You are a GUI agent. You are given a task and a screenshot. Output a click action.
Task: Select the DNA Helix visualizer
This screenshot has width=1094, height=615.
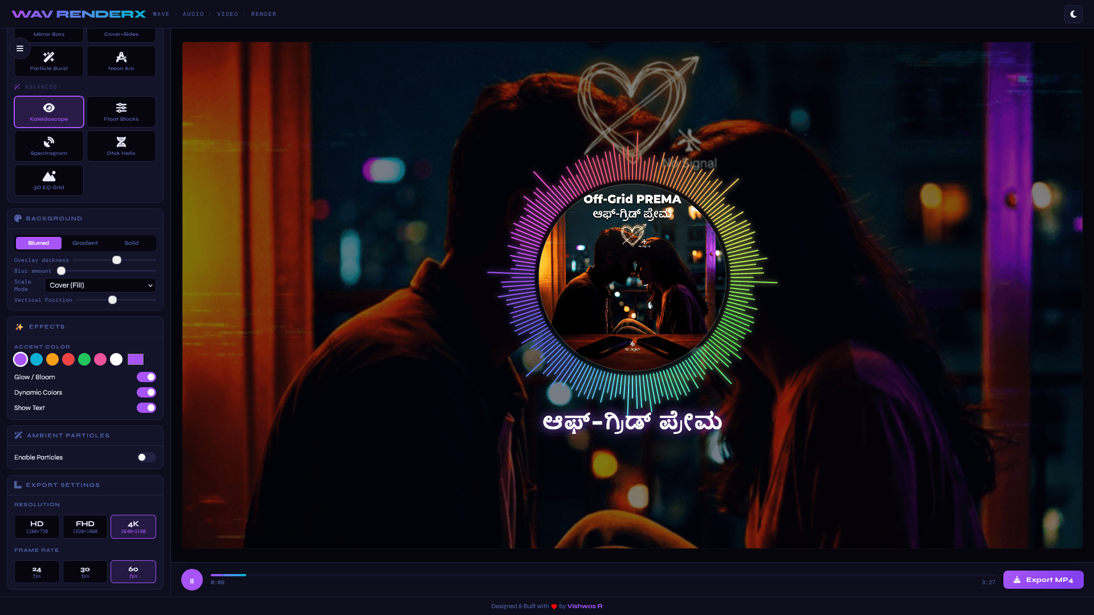(121, 146)
